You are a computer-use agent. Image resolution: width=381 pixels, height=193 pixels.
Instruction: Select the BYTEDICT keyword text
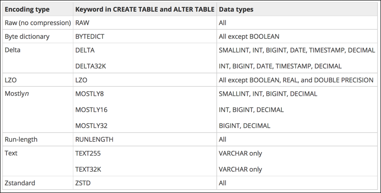[x=90, y=36]
